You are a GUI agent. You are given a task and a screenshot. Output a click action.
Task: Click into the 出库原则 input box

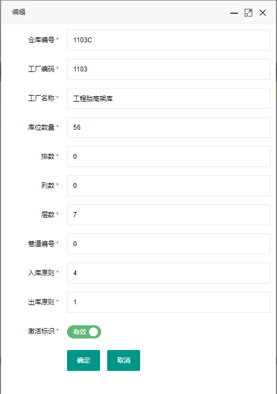[169, 302]
